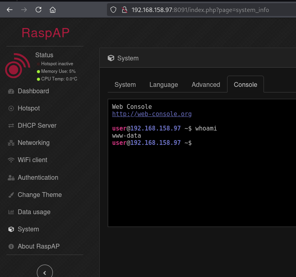Click the About RaspAP info icon

pyautogui.click(x=11, y=247)
